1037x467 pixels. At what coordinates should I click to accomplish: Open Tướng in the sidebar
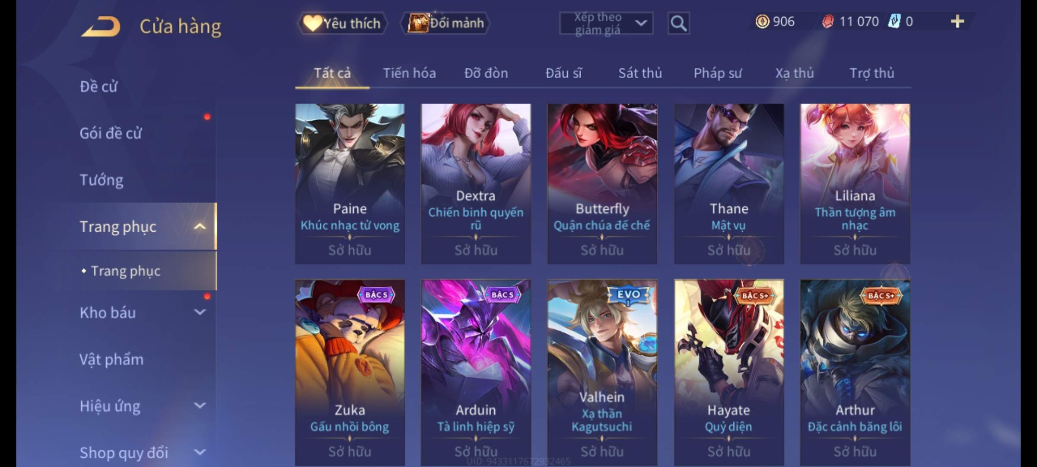coord(102,179)
